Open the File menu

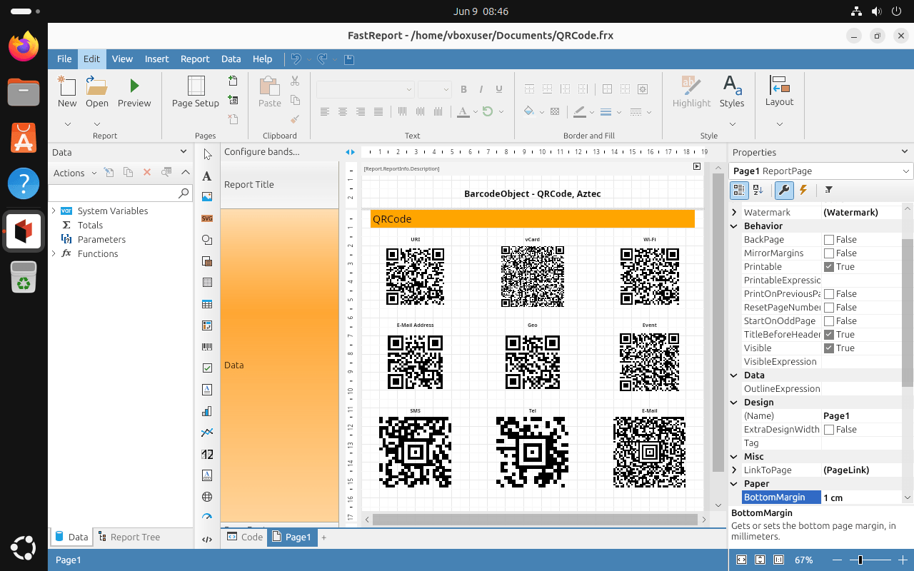[x=64, y=59]
